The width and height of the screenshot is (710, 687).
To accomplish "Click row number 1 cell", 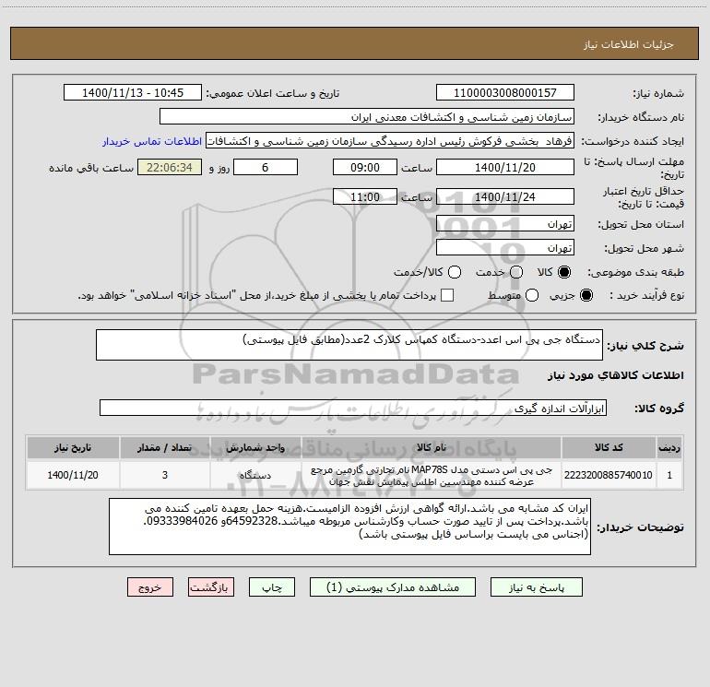I will click(669, 475).
